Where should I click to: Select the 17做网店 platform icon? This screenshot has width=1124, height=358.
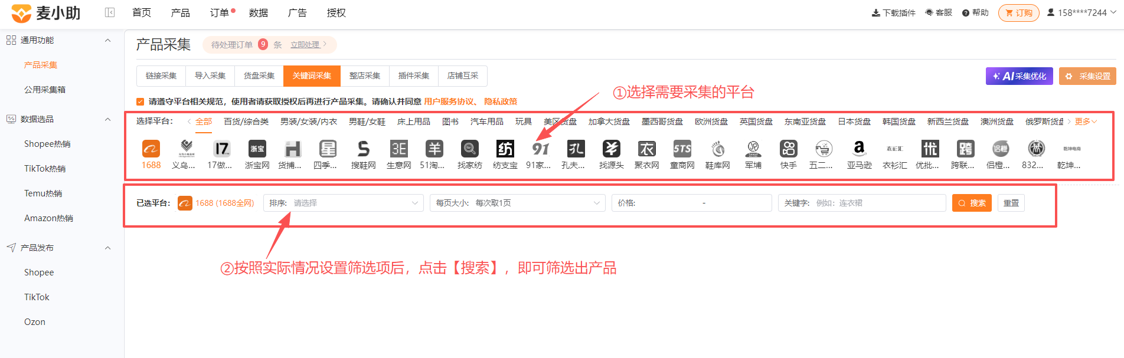tap(222, 149)
